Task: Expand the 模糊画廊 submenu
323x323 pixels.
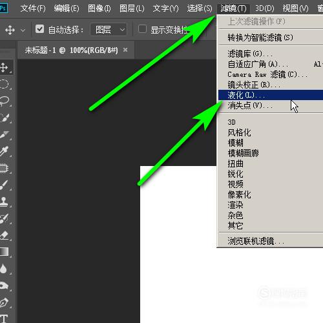Action: click(x=270, y=153)
